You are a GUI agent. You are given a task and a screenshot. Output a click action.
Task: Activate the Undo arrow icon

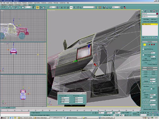pos(2,7)
